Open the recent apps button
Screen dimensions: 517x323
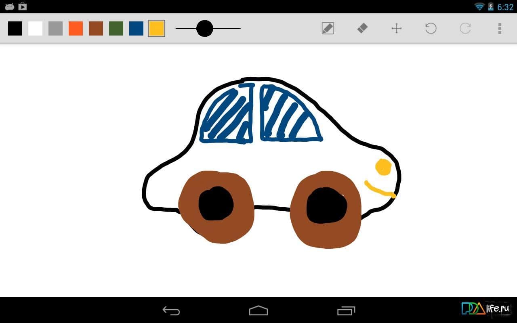pyautogui.click(x=346, y=310)
